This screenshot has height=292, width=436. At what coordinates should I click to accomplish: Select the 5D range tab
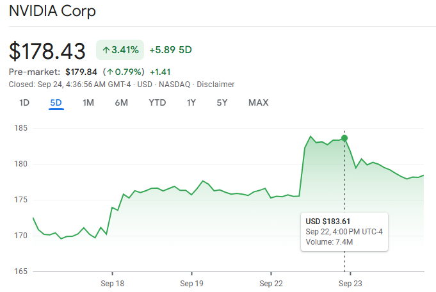point(56,102)
